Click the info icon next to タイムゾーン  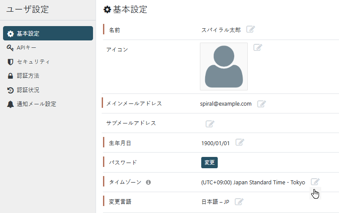(148, 183)
